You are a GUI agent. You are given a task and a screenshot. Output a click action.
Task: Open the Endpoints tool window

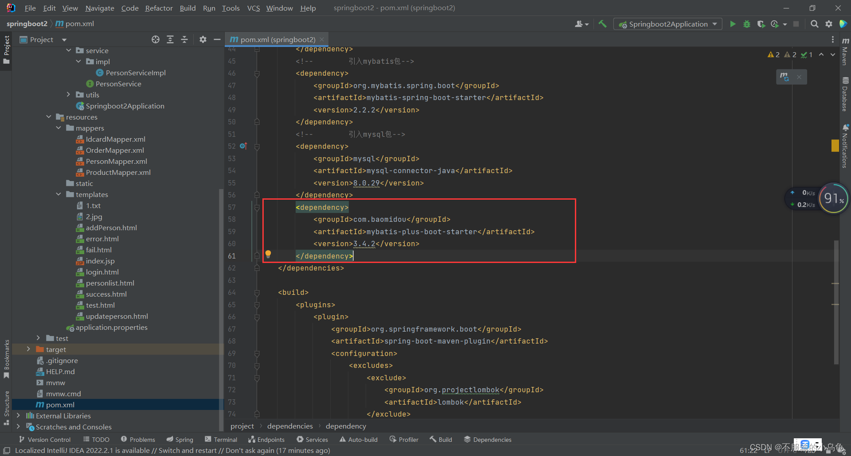click(x=266, y=440)
